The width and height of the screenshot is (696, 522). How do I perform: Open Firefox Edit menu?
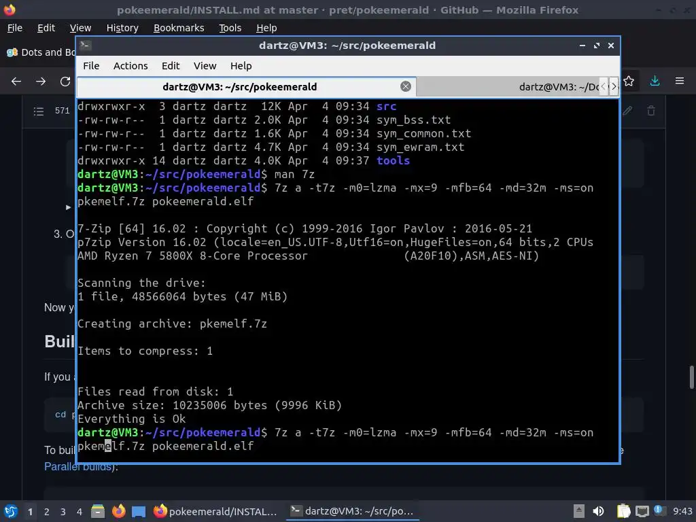coord(46,28)
